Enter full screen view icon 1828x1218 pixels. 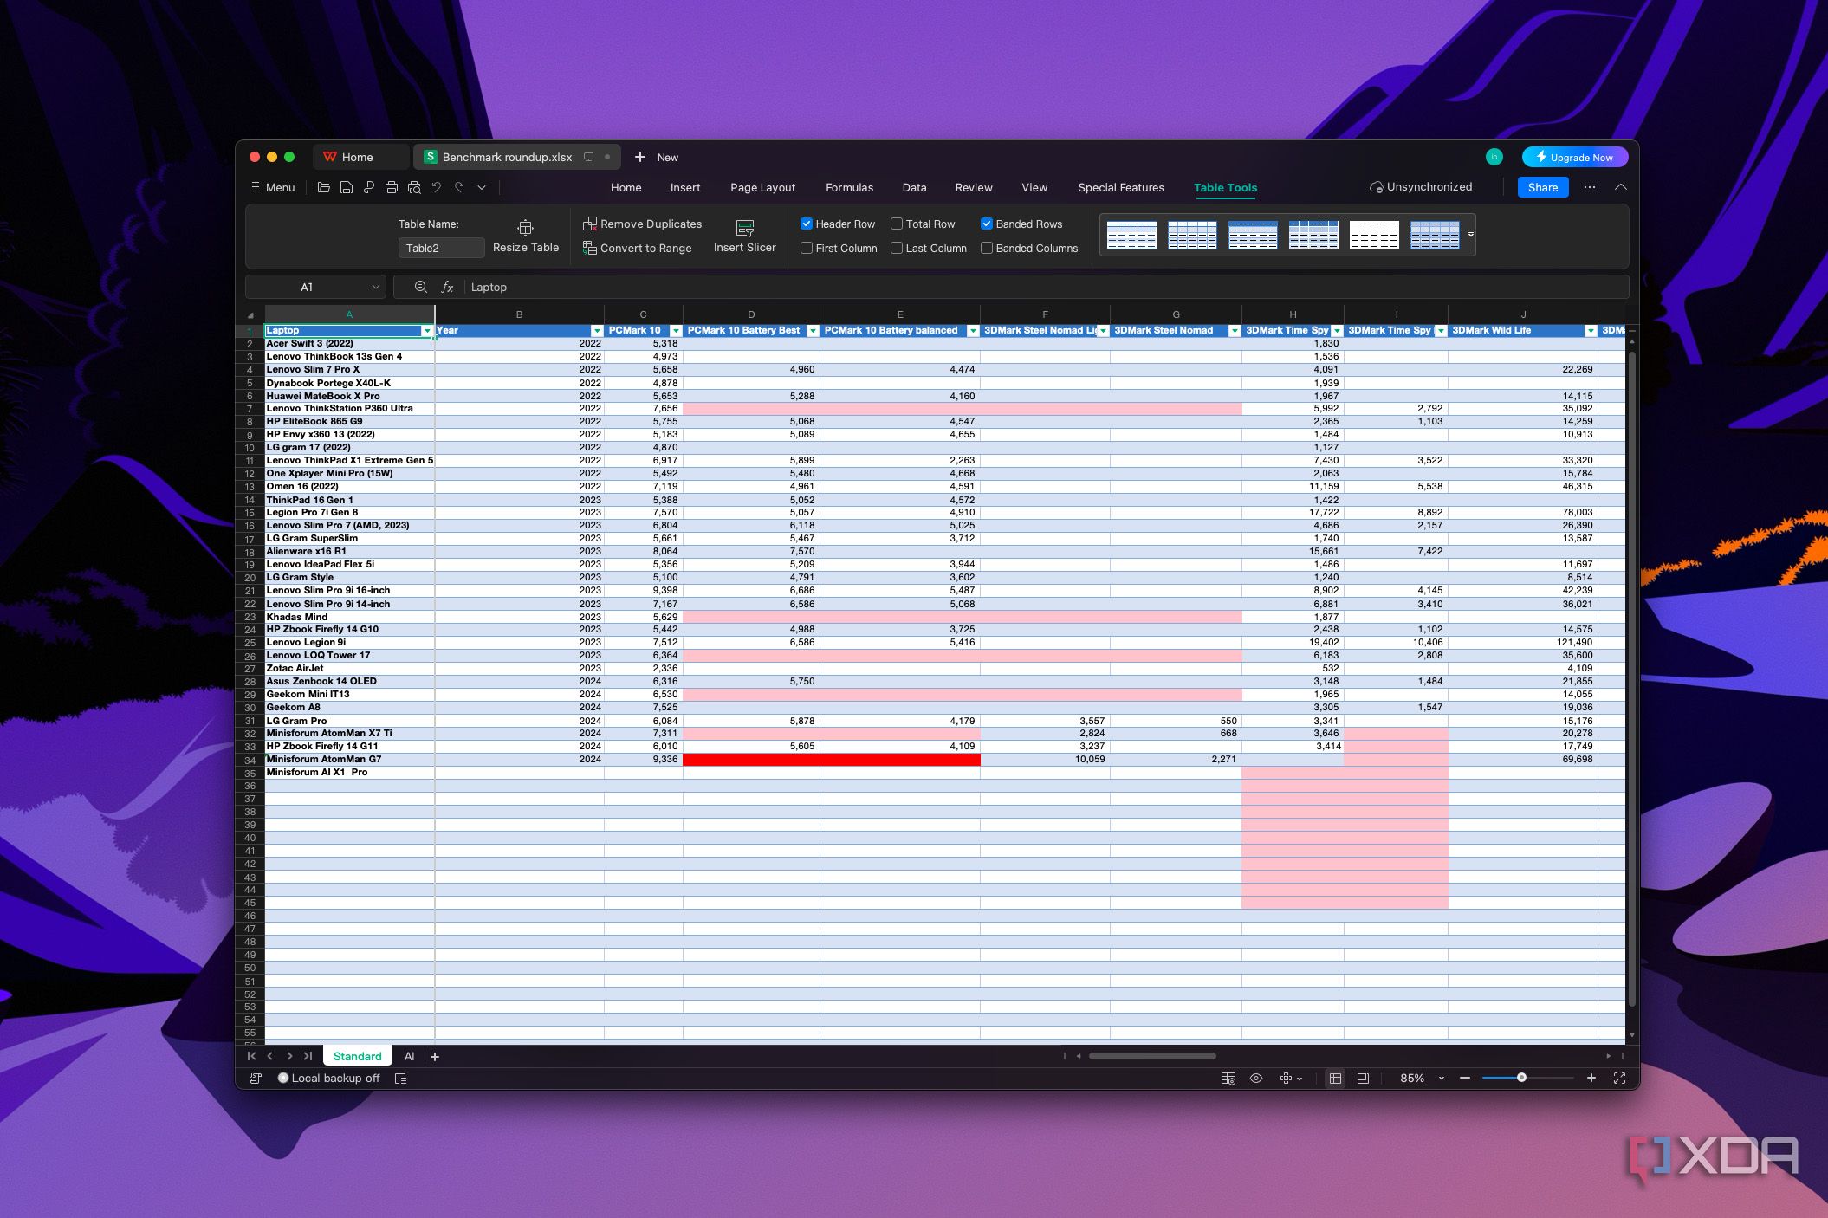tap(1619, 1079)
